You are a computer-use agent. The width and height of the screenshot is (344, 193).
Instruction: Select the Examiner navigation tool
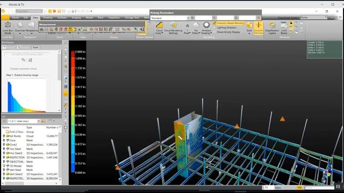tap(20, 27)
